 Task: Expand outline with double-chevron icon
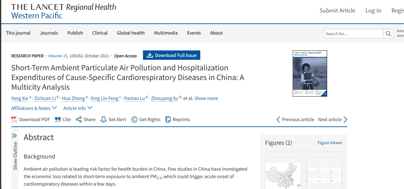coord(14,135)
